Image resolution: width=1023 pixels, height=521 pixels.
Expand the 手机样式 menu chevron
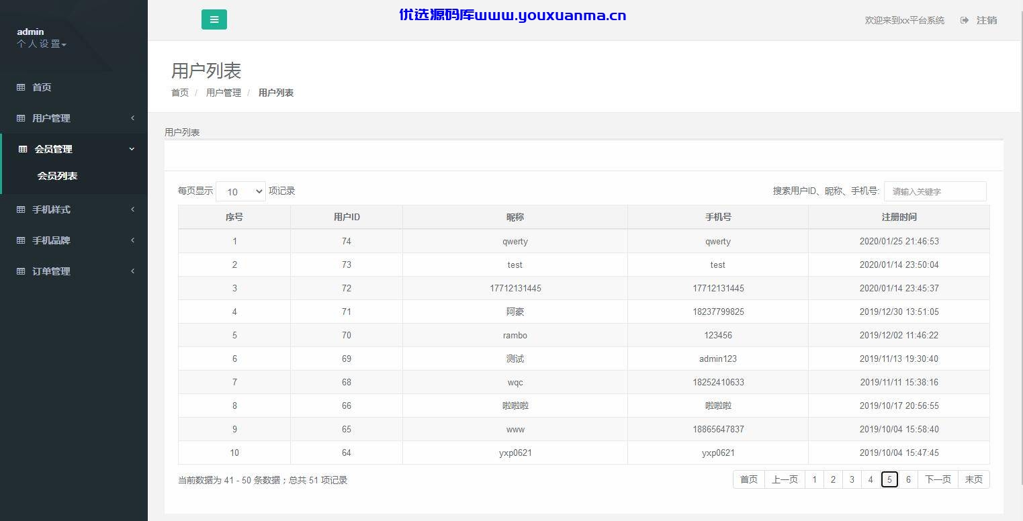(132, 209)
